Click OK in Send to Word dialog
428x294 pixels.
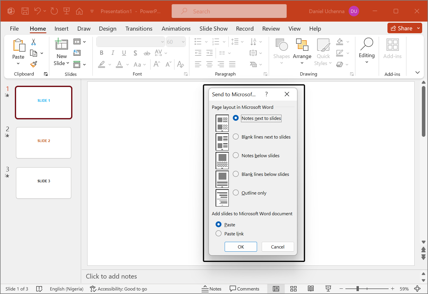241,247
